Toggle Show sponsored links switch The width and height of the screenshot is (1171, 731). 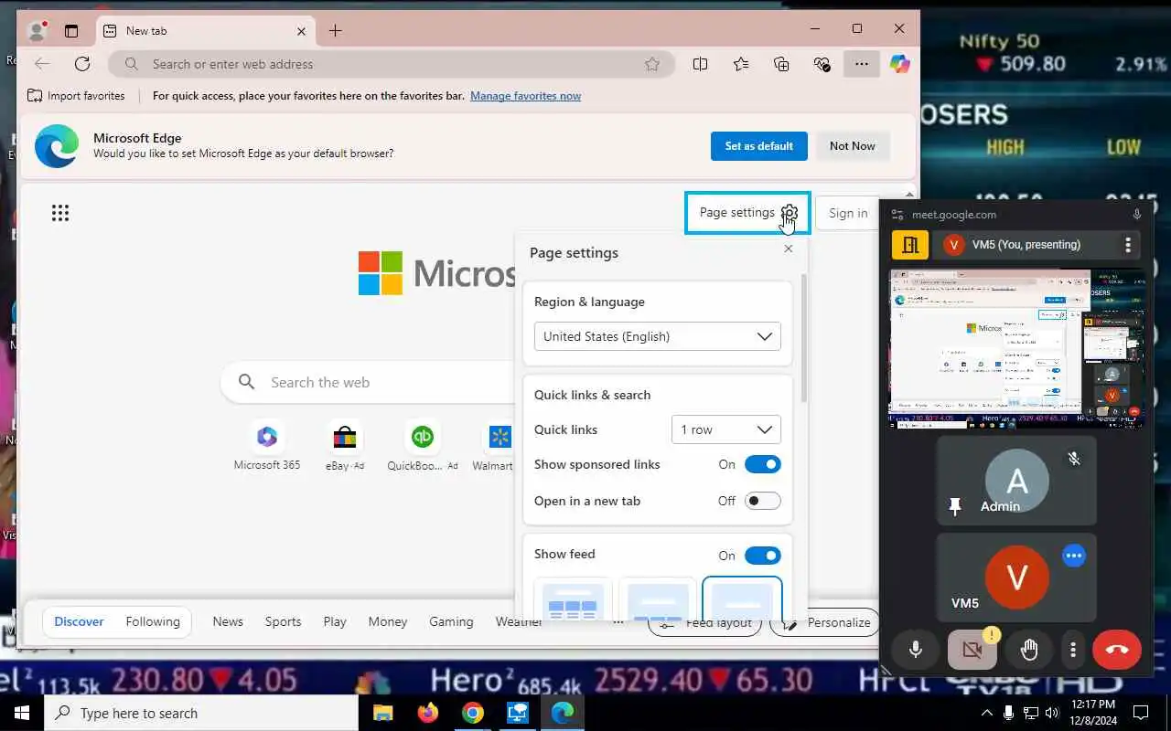(x=762, y=464)
